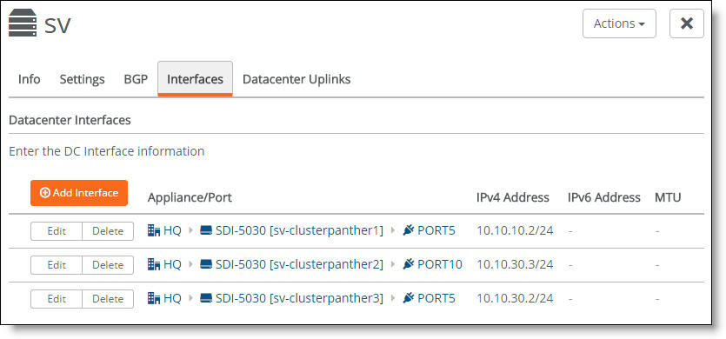726x339 pixels.
Task: Switch to the BGP tab
Action: click(136, 79)
